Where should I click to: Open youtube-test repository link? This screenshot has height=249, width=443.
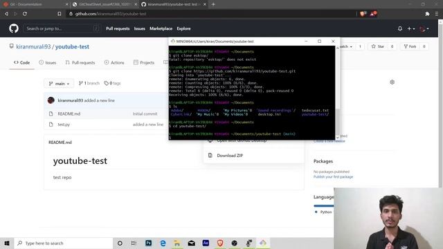click(72, 46)
